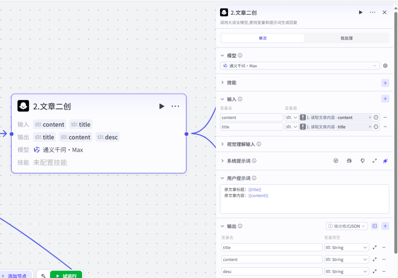Open the 输出格式JSON dropdown
The image size is (398, 278).
click(x=346, y=226)
